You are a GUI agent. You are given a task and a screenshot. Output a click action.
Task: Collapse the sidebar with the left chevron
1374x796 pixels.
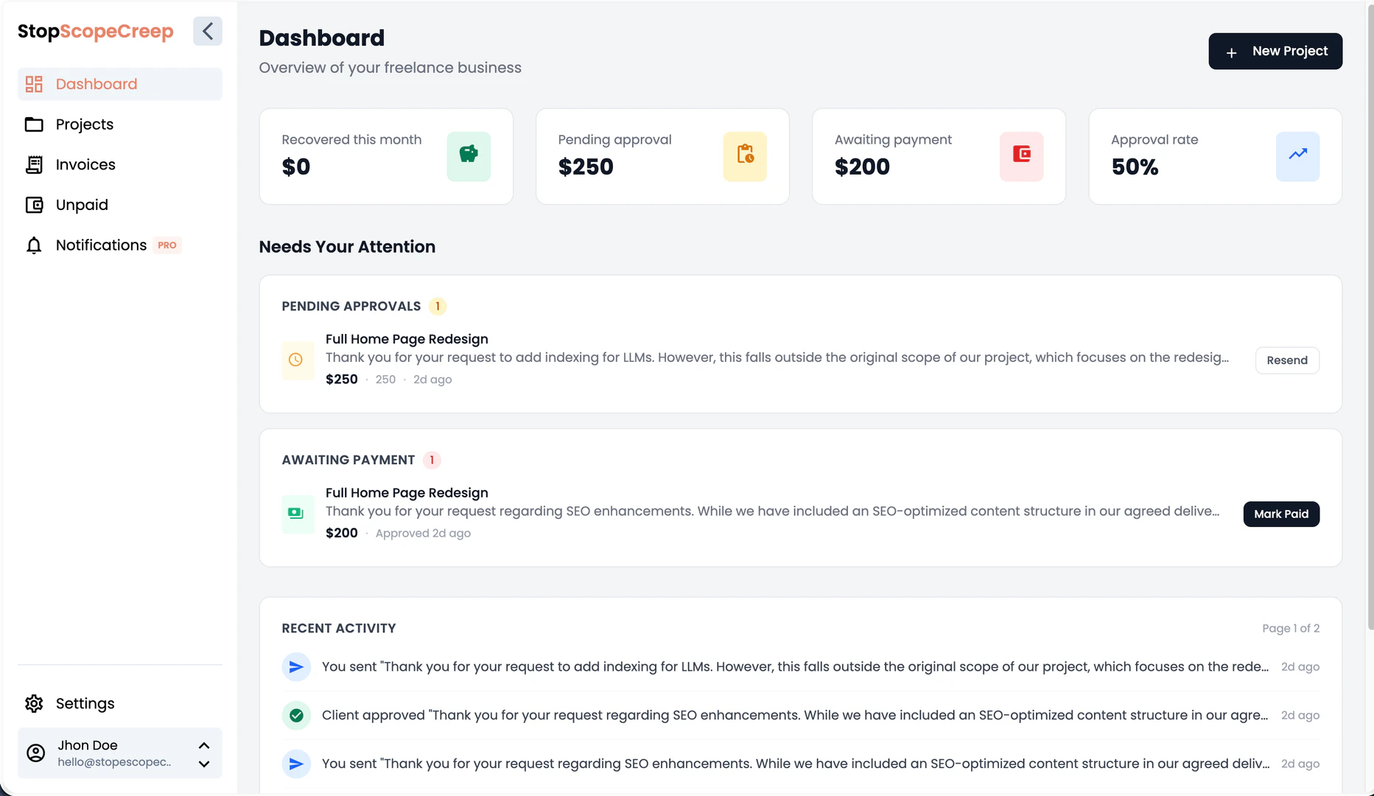pyautogui.click(x=207, y=31)
